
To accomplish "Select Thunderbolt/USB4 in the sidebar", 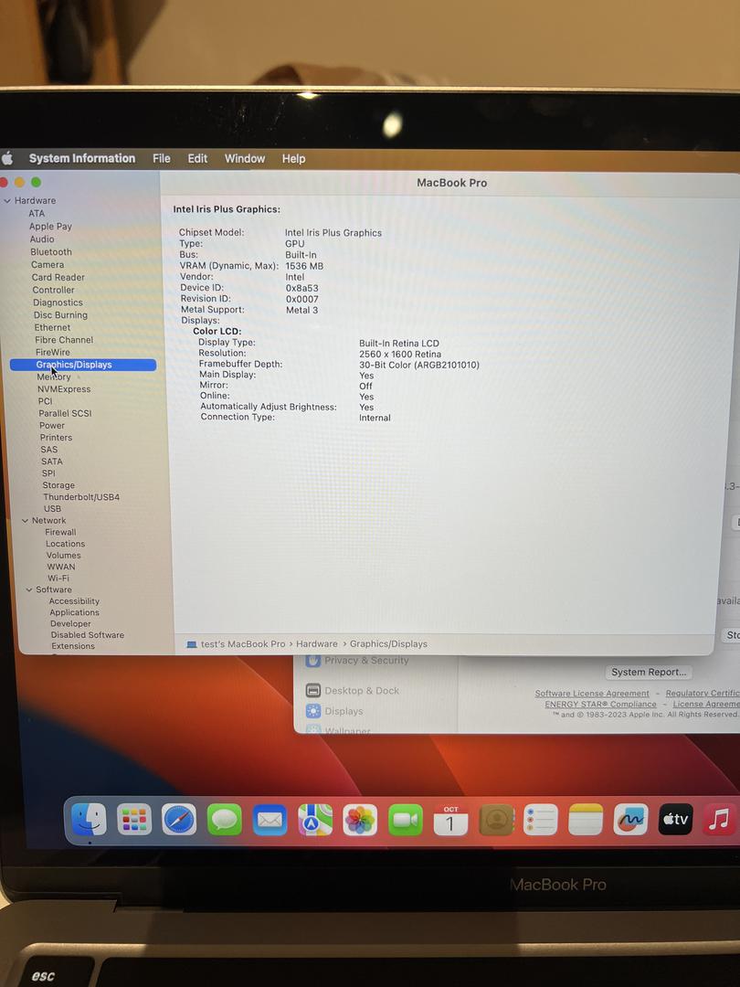I will (x=81, y=497).
